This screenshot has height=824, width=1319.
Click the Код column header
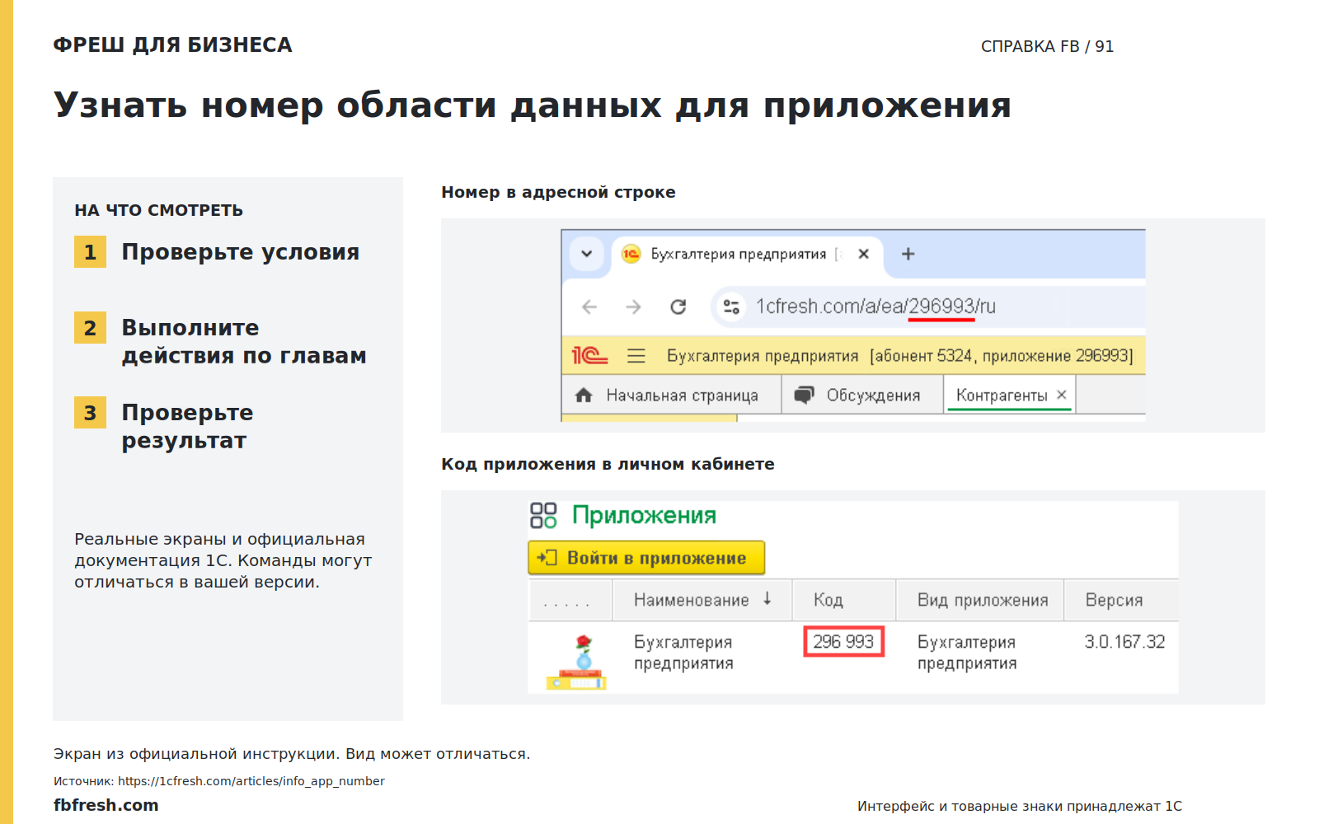tap(844, 600)
